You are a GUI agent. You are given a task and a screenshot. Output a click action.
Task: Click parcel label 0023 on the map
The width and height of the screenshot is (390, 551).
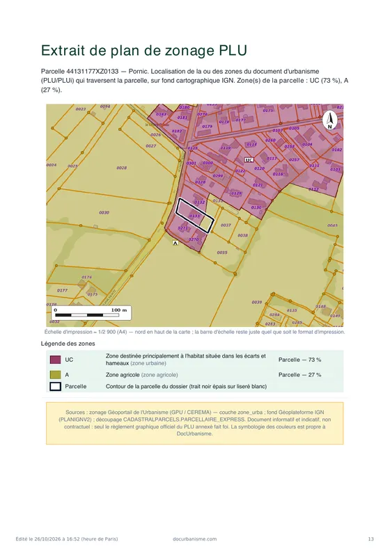81,109
